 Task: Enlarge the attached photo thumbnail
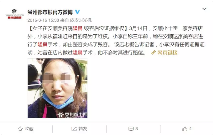coord(57,88)
